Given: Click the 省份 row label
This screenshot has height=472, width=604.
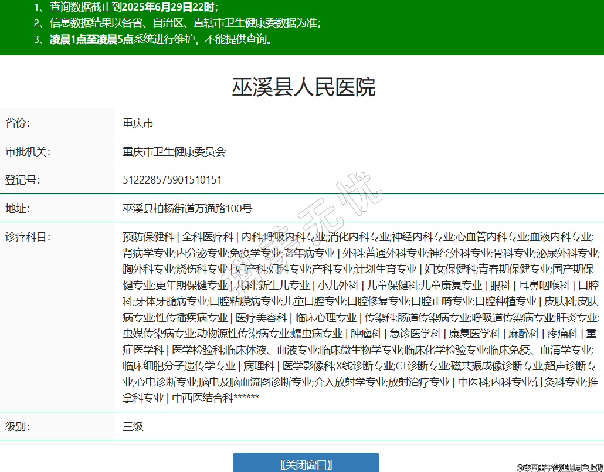Looking at the screenshot, I should point(18,123).
